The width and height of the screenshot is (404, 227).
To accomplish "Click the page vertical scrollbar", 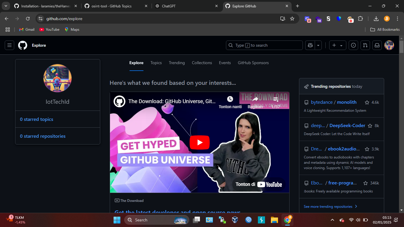I will [x=401, y=46].
